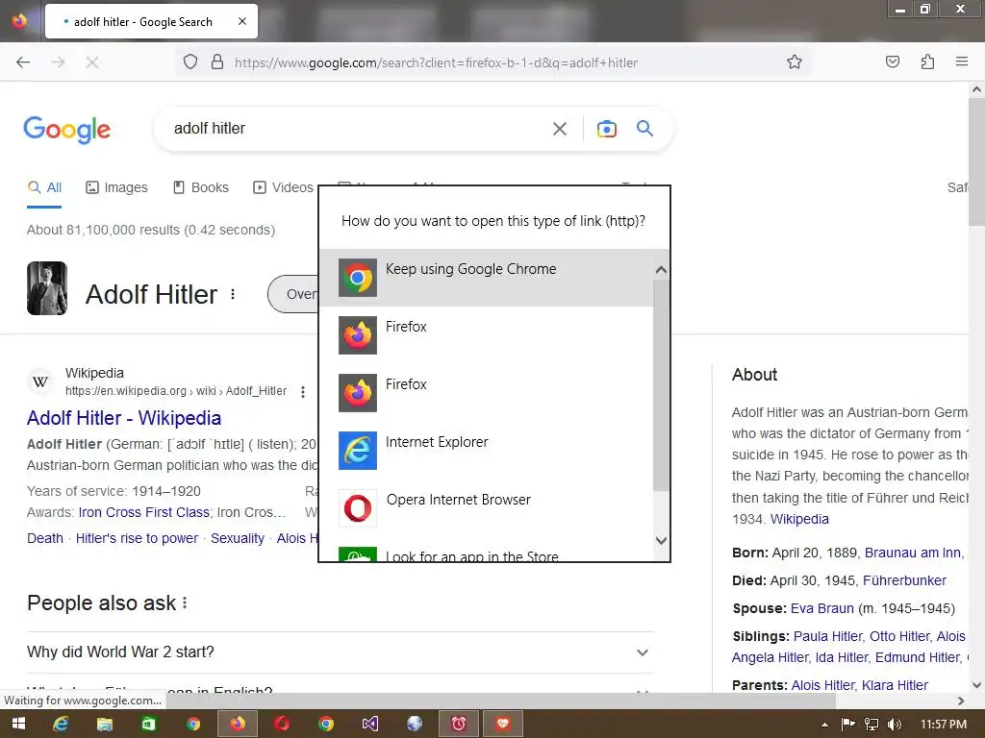This screenshot has height=738, width=985.
Task: Open the Angela Hitler link
Action: click(770, 657)
